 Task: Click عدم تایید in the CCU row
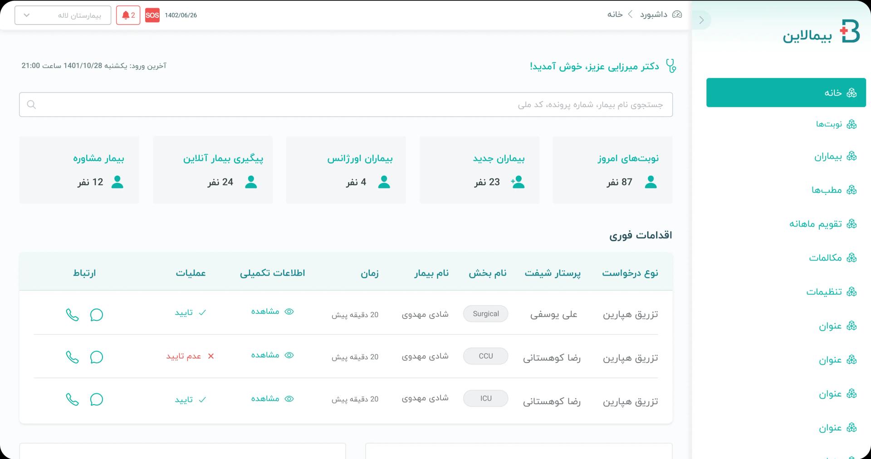(190, 356)
